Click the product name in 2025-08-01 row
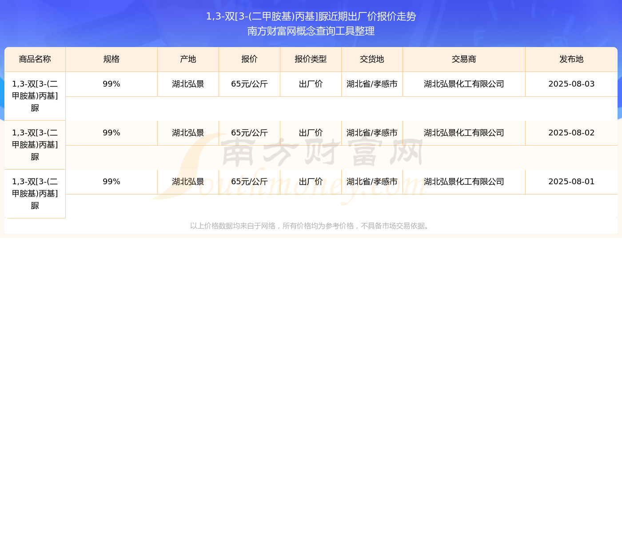Screen dimensions: 622x535 pos(35,194)
